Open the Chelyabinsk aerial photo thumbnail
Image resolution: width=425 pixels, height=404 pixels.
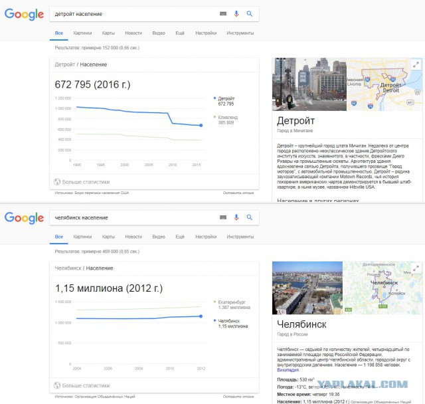pyautogui.click(x=307, y=288)
